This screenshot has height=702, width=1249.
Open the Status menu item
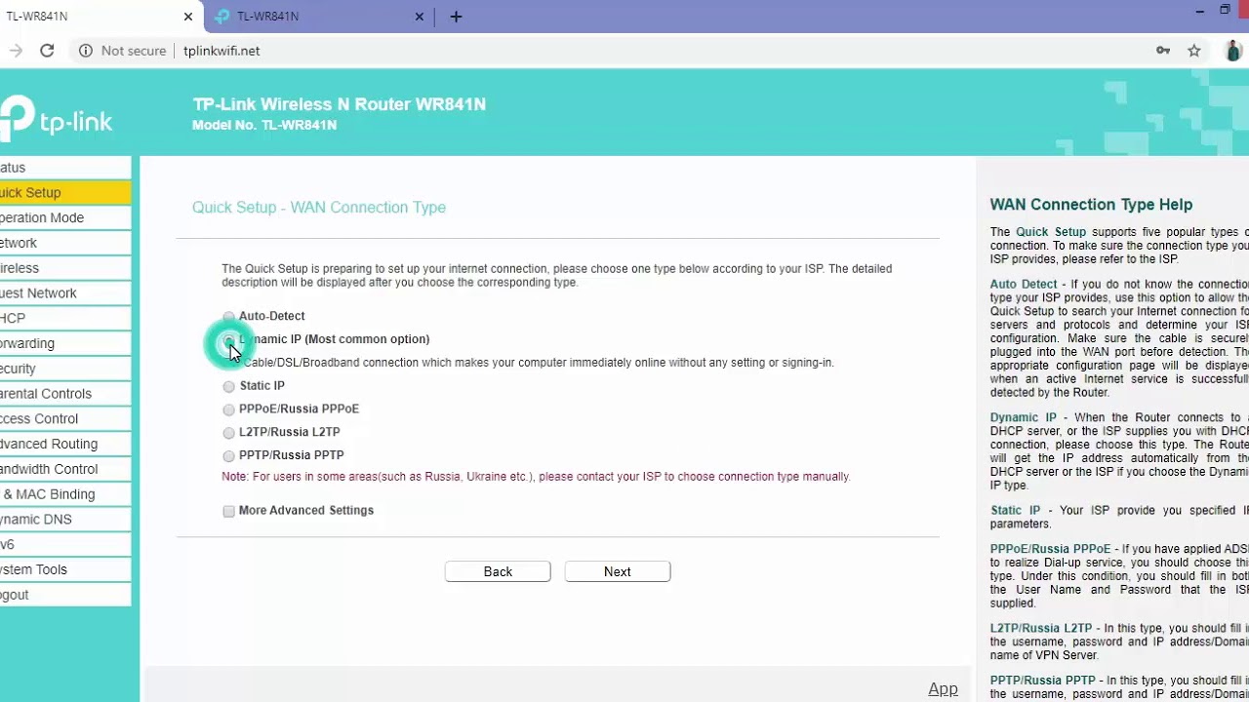point(65,168)
